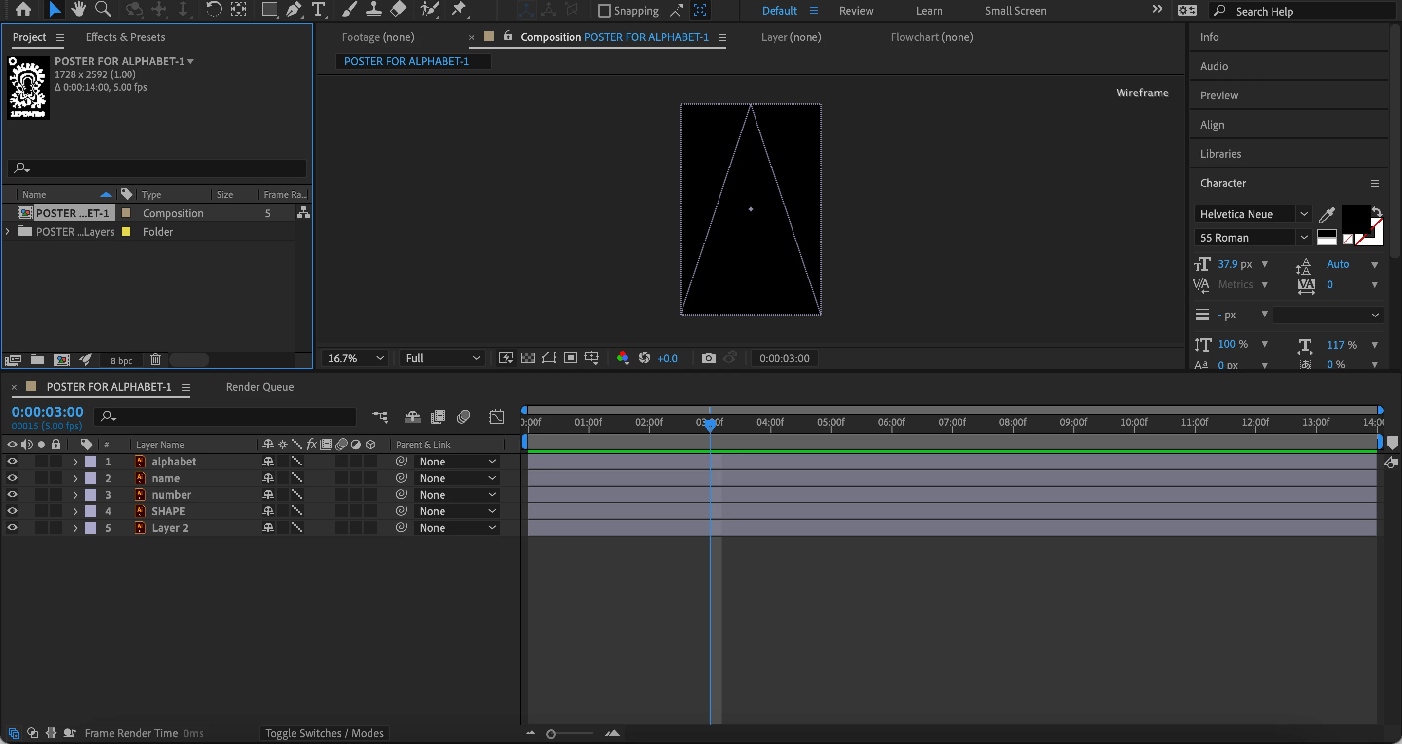The image size is (1402, 744).
Task: Select the Pen tool
Action: (294, 9)
